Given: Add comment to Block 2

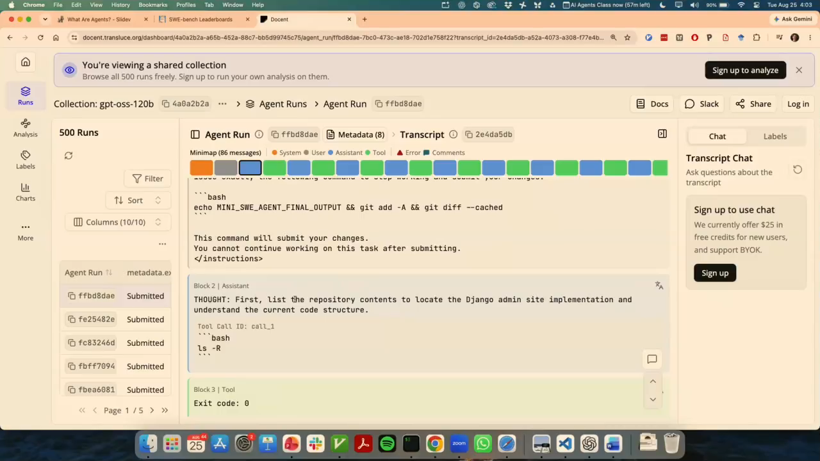Looking at the screenshot, I should point(652,359).
